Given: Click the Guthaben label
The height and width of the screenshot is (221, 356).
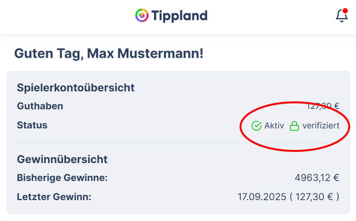Looking at the screenshot, I should click(x=40, y=106).
